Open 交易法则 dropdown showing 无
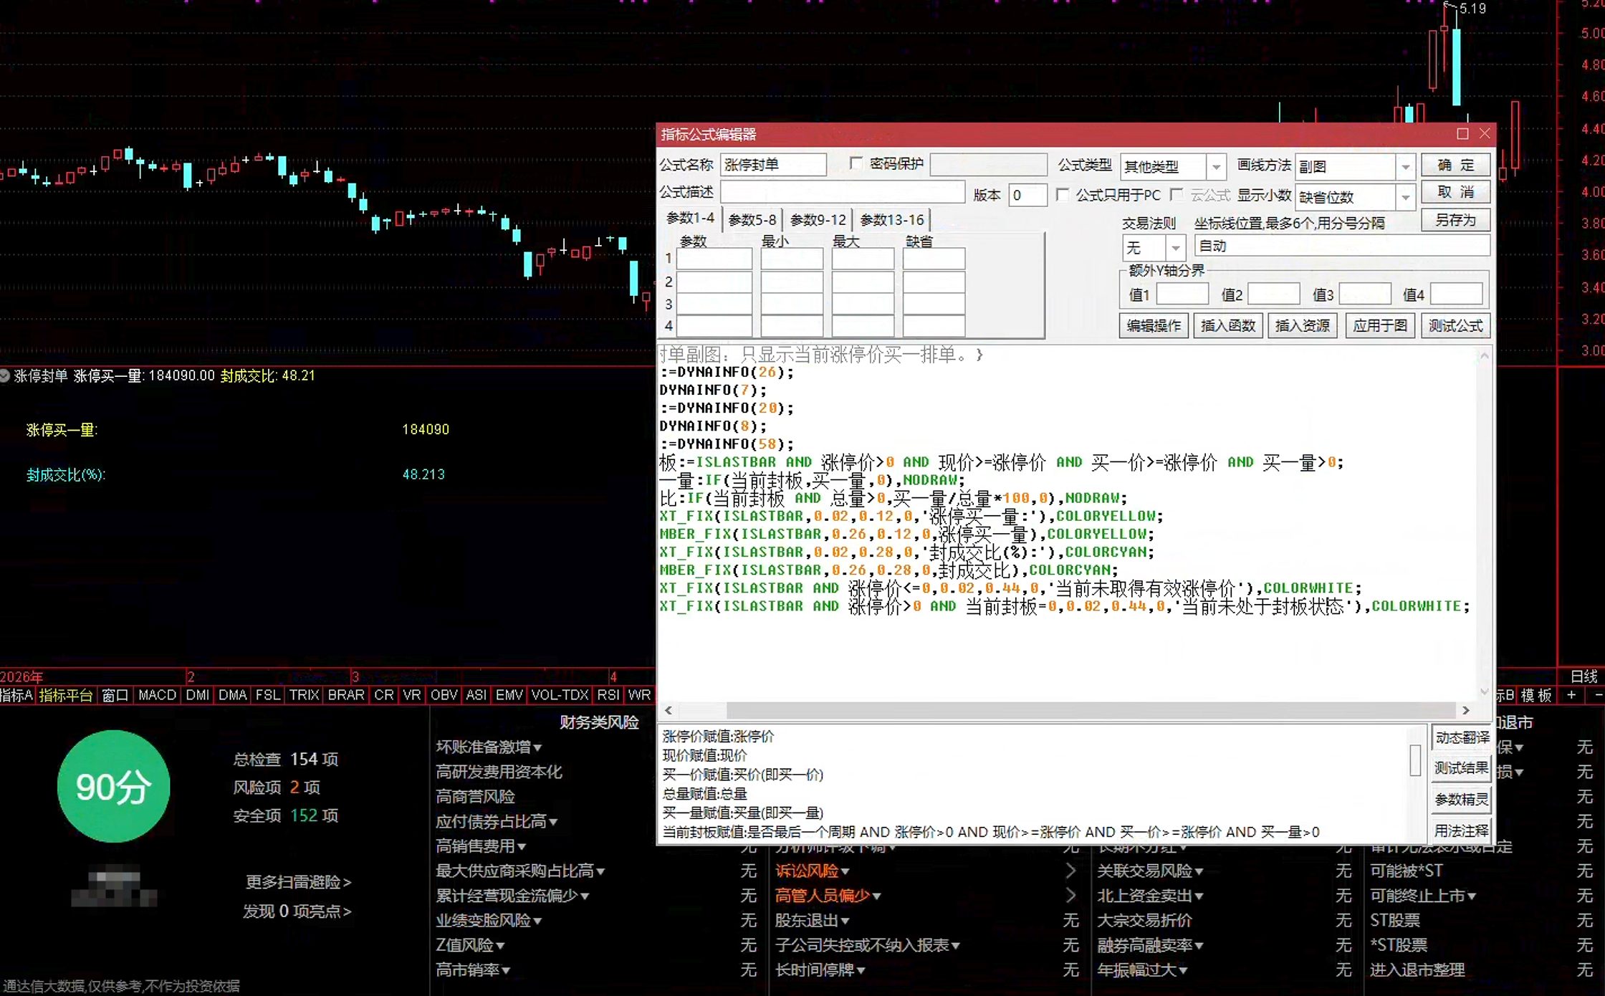Screen dimensions: 1605x996 tap(1176, 248)
